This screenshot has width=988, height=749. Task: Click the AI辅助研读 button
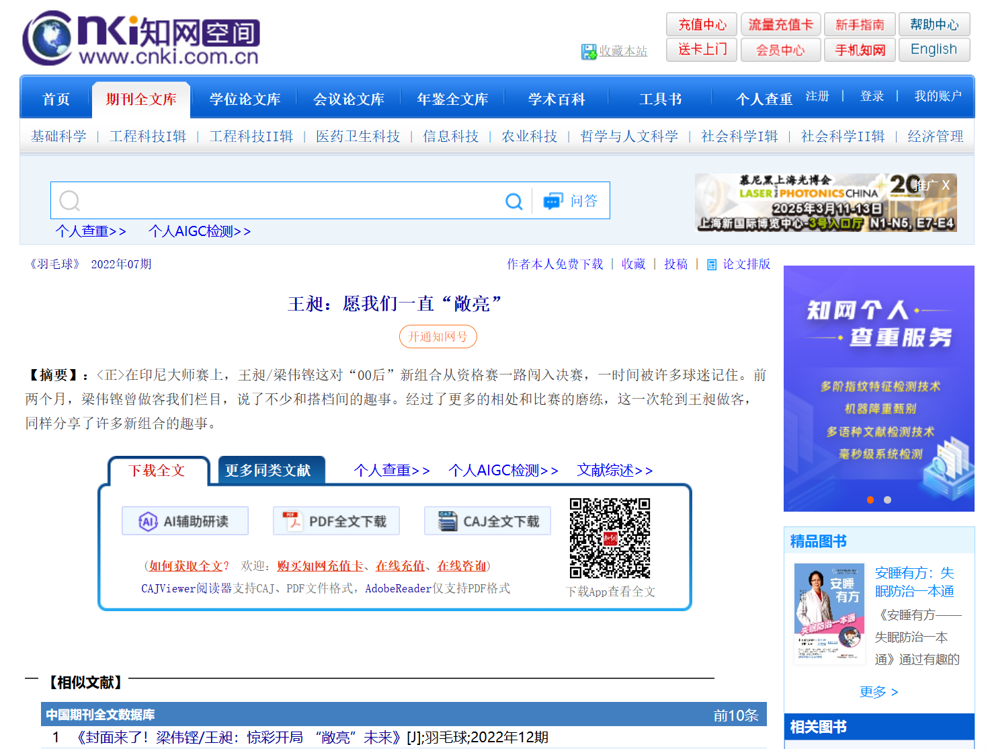[185, 521]
